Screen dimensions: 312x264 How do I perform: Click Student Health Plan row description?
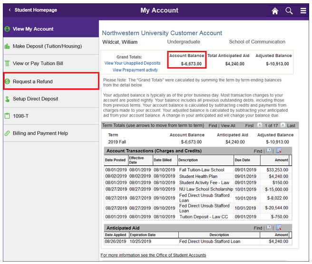(x=198, y=176)
